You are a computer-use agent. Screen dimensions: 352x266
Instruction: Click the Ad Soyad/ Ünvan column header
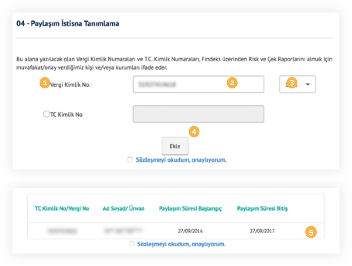[x=124, y=209]
